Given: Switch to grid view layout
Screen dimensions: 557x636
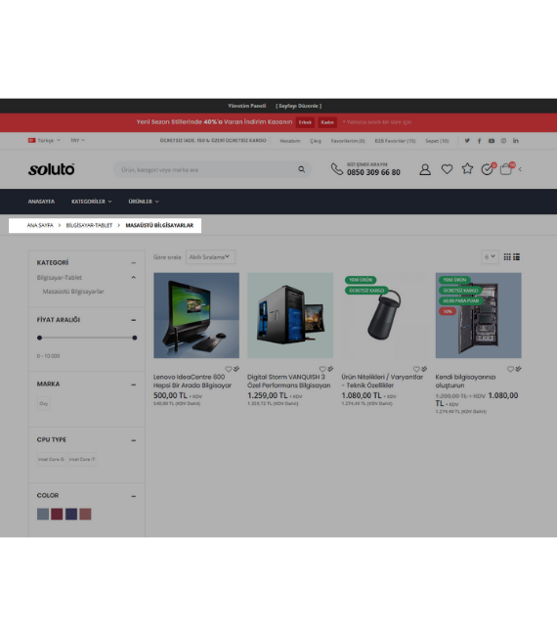Looking at the screenshot, I should tap(507, 256).
